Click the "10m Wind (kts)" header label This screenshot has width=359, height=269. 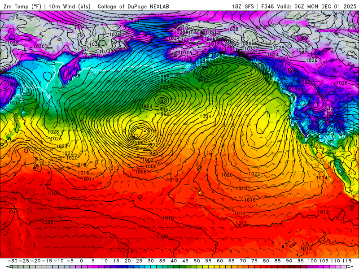click(x=70, y=6)
